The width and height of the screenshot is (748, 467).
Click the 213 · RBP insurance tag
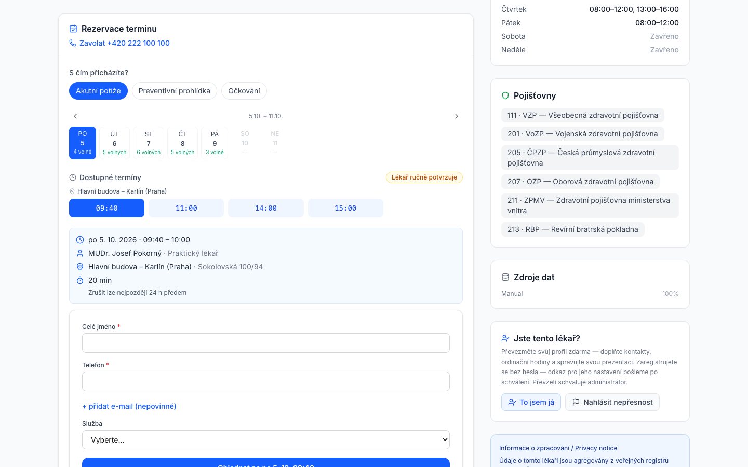tap(573, 229)
